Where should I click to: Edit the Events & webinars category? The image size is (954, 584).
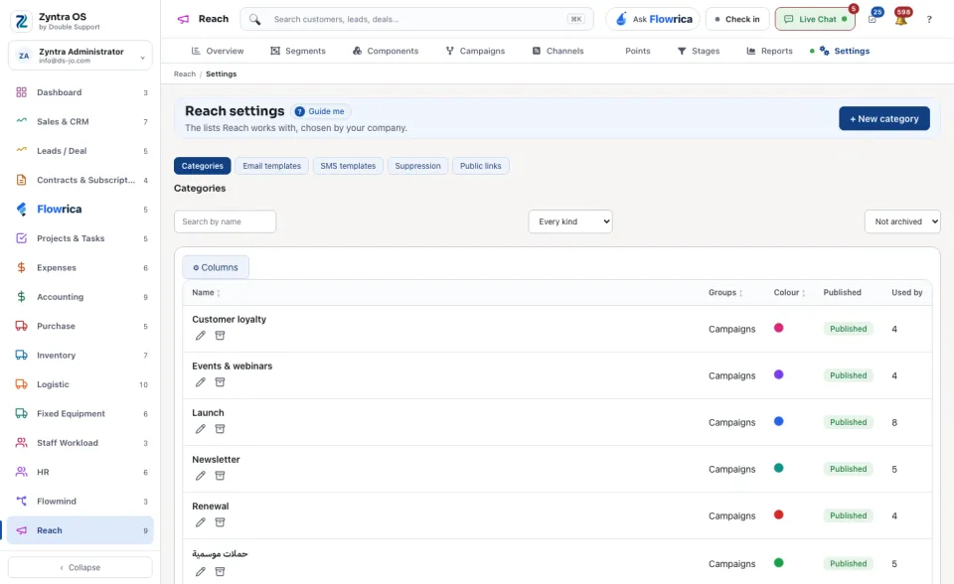200,382
